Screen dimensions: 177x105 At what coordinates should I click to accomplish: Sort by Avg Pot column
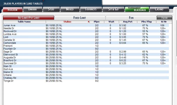(x=128, y=22)
